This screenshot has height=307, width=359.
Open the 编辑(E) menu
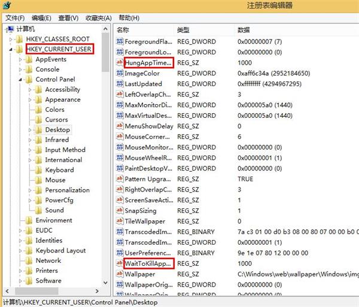(41, 18)
